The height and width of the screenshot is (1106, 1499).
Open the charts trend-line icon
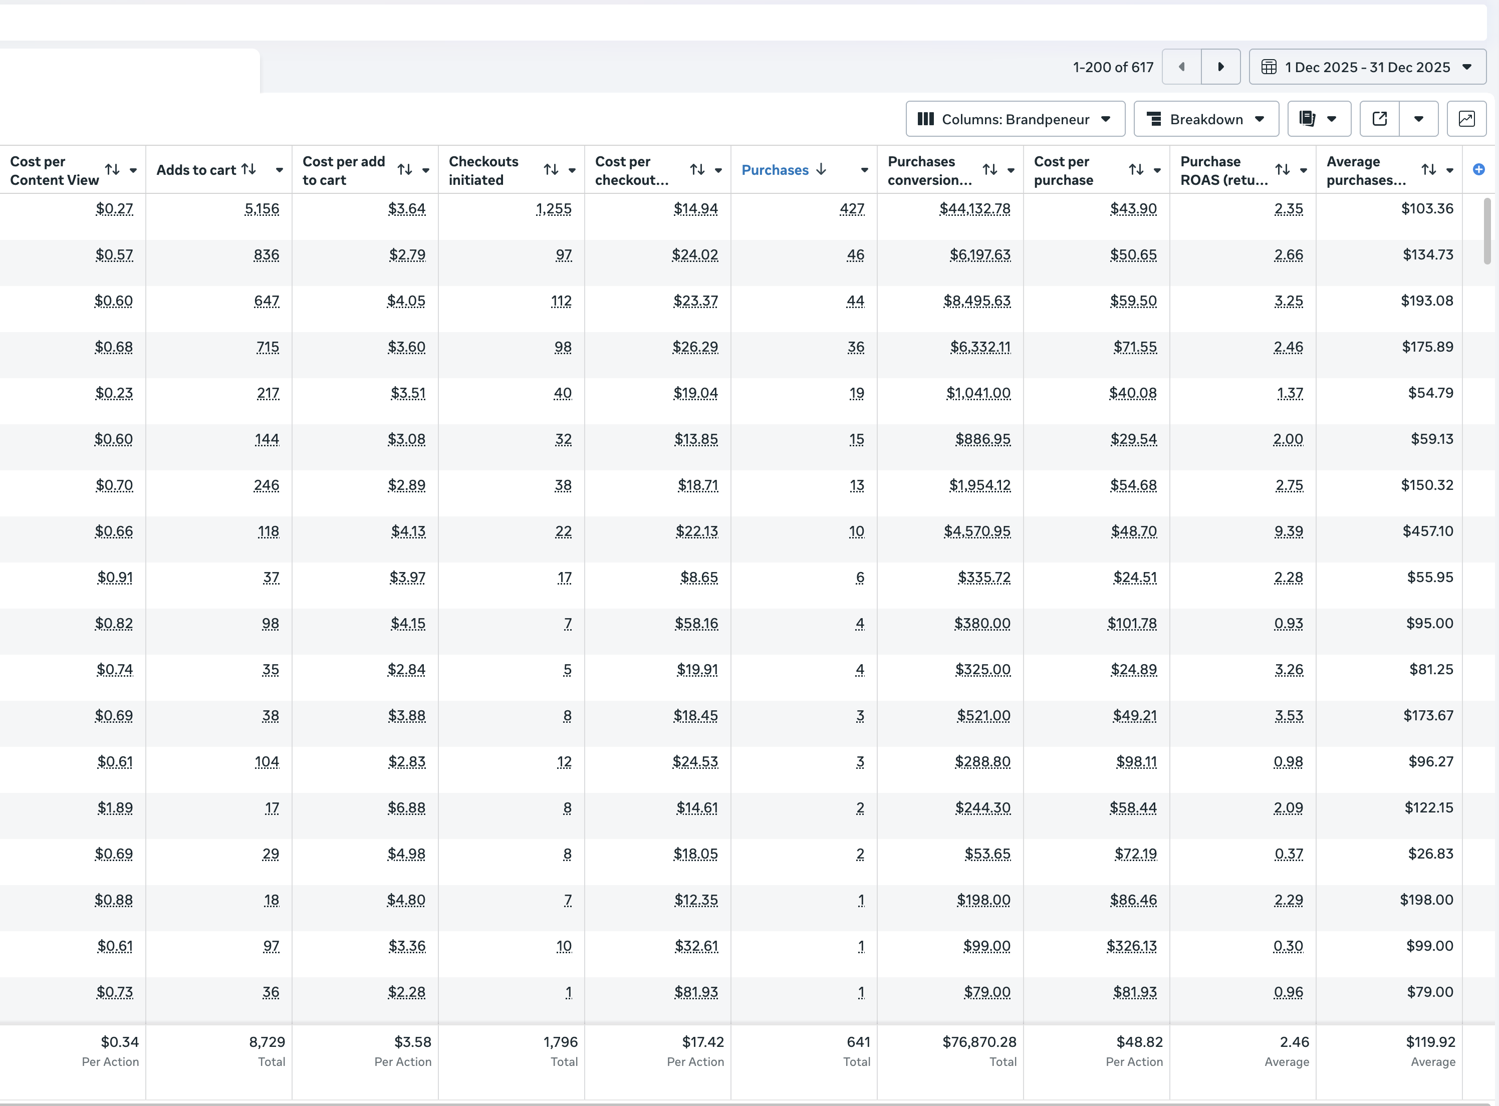pyautogui.click(x=1467, y=119)
